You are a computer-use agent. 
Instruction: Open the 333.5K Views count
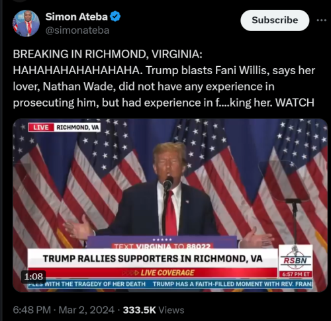154,310
